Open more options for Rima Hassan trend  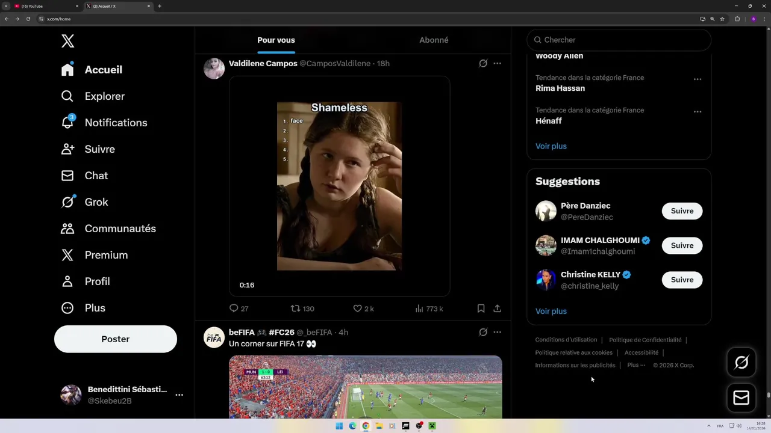697,79
